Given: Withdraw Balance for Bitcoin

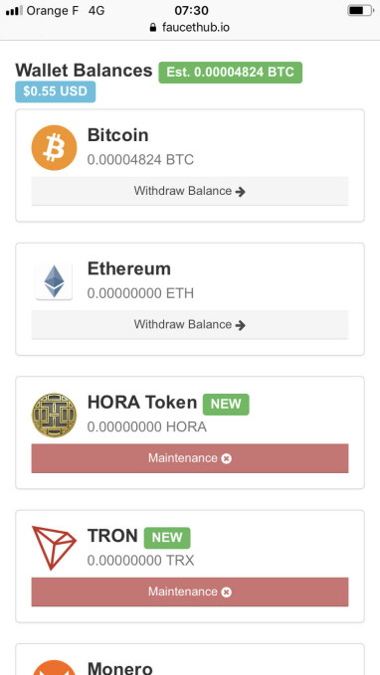Looking at the screenshot, I should (190, 191).
